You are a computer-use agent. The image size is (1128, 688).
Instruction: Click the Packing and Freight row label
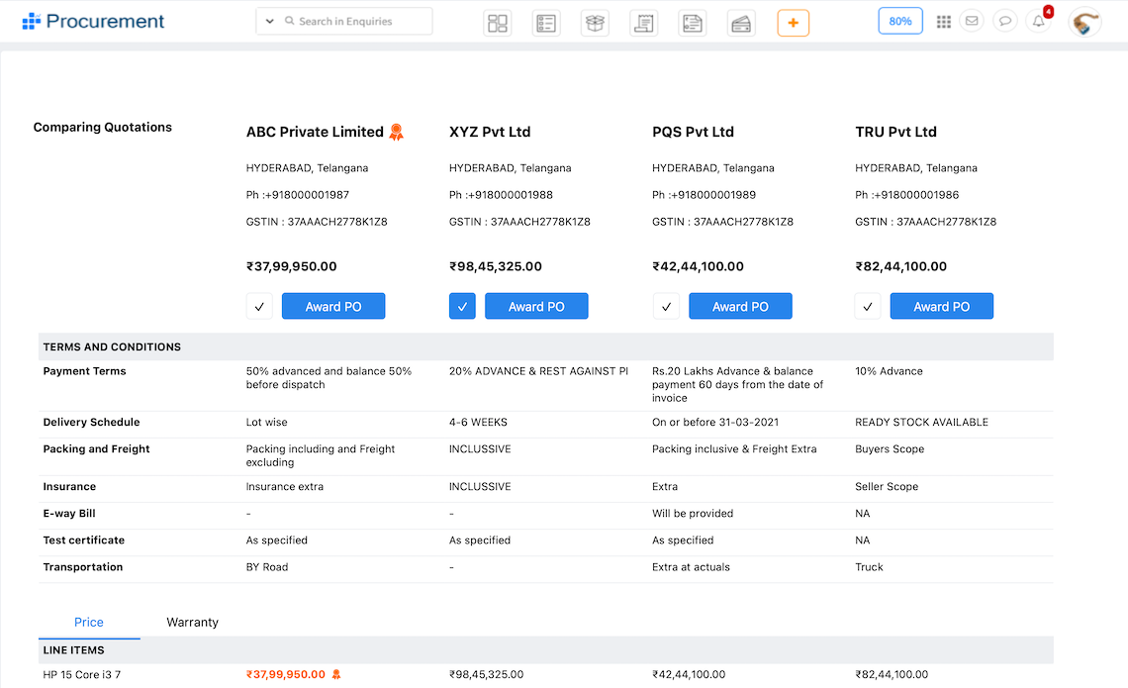[x=96, y=449]
